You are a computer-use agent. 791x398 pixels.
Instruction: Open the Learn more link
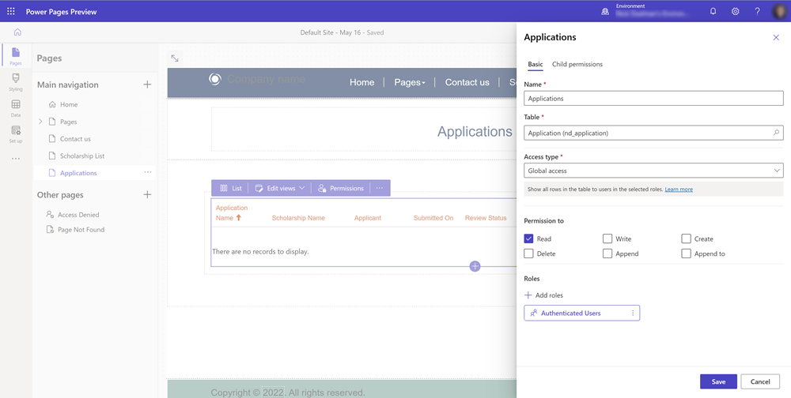click(x=679, y=190)
